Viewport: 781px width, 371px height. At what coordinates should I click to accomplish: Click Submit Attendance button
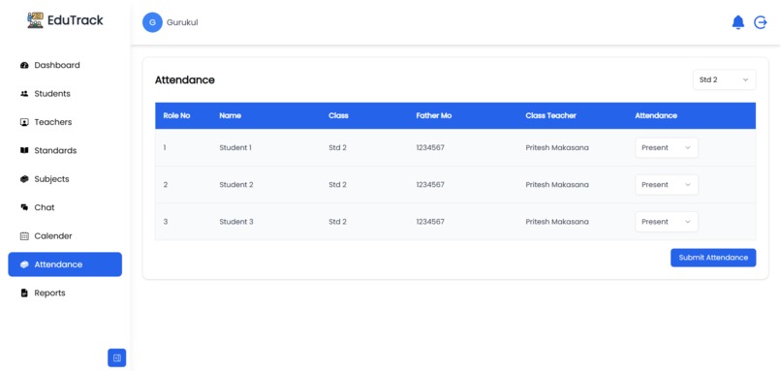click(713, 258)
